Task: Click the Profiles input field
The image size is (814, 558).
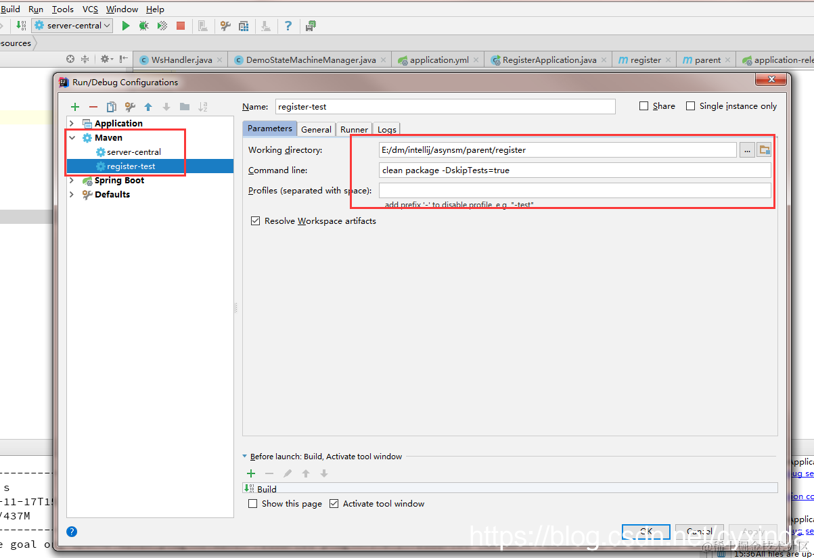Action: point(575,191)
